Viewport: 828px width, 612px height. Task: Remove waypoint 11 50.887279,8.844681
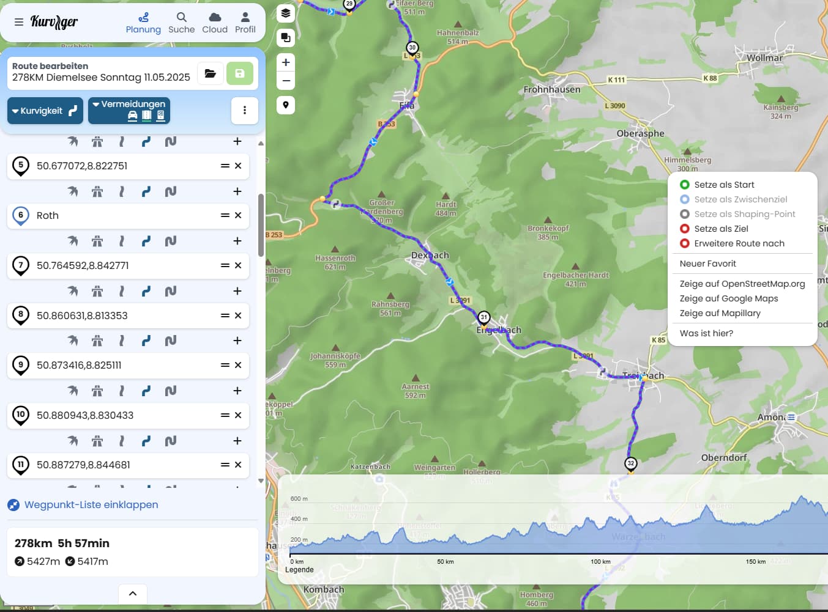point(238,465)
